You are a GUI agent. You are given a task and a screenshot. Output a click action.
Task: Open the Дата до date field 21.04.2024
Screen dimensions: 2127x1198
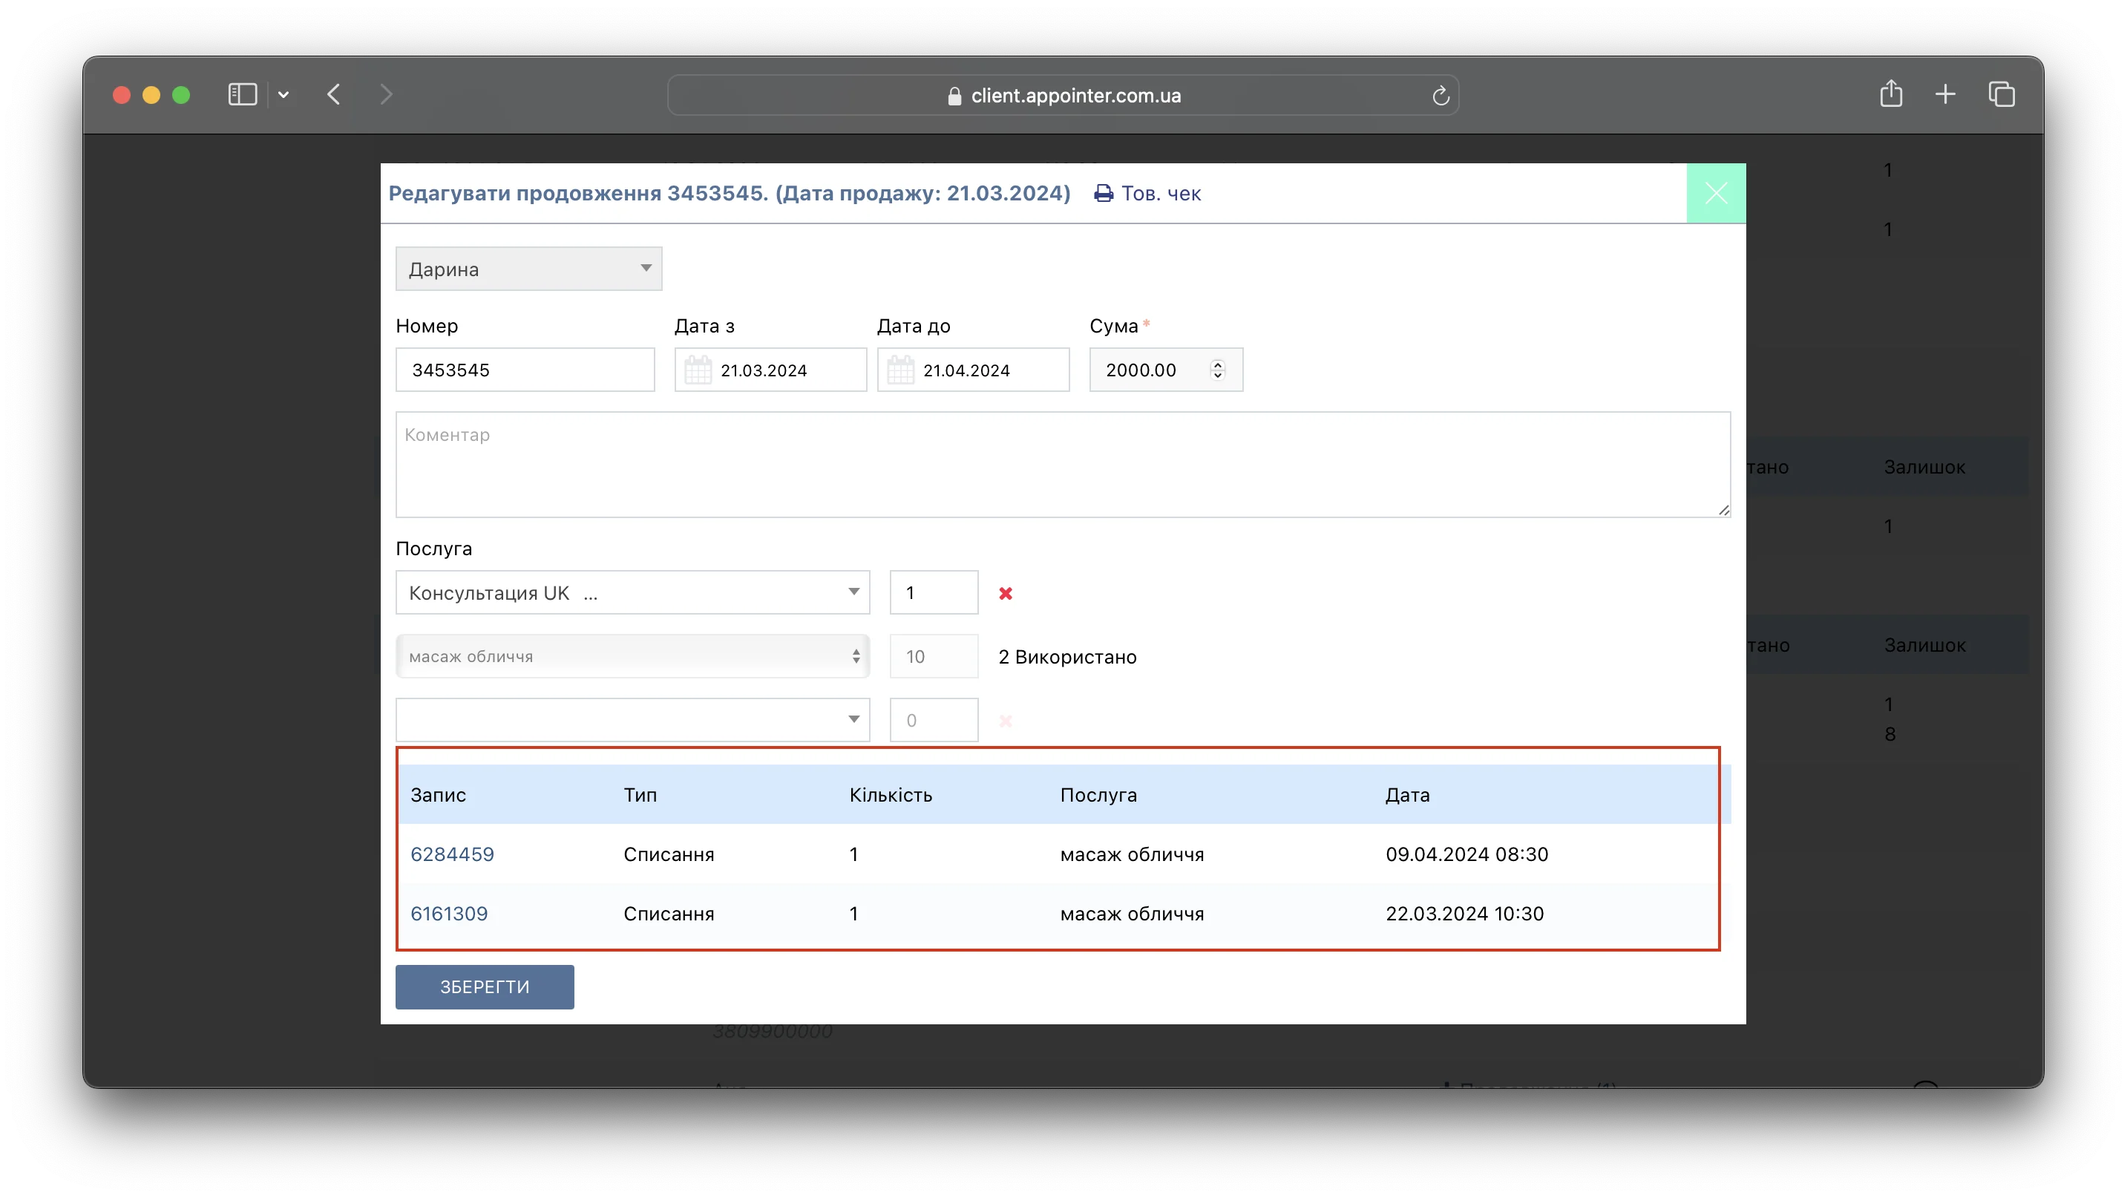(x=974, y=370)
